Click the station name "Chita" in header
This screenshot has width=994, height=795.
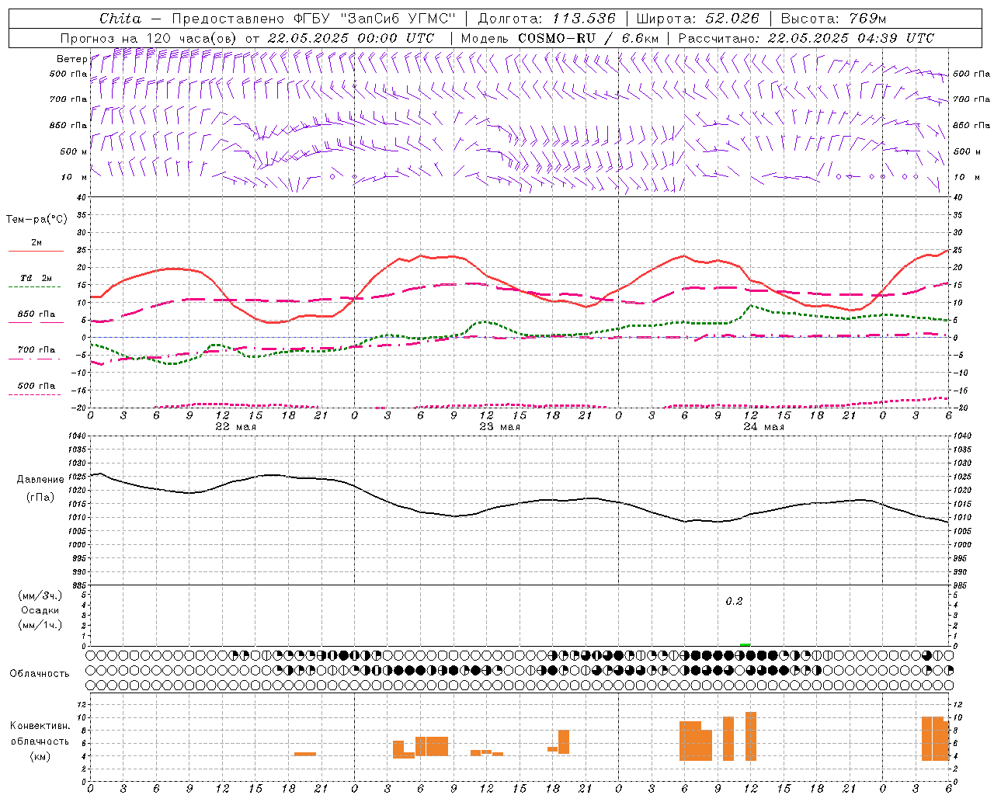[x=120, y=19]
